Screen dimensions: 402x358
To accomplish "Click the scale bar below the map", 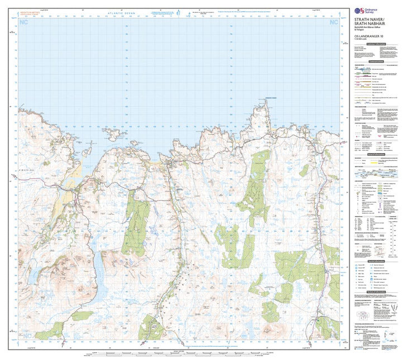I will 179,354.
